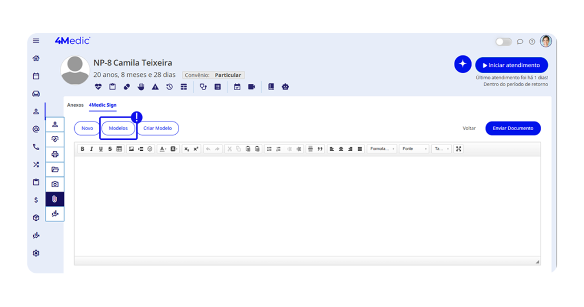
Task: Click the Modelos button
Action: (118, 128)
